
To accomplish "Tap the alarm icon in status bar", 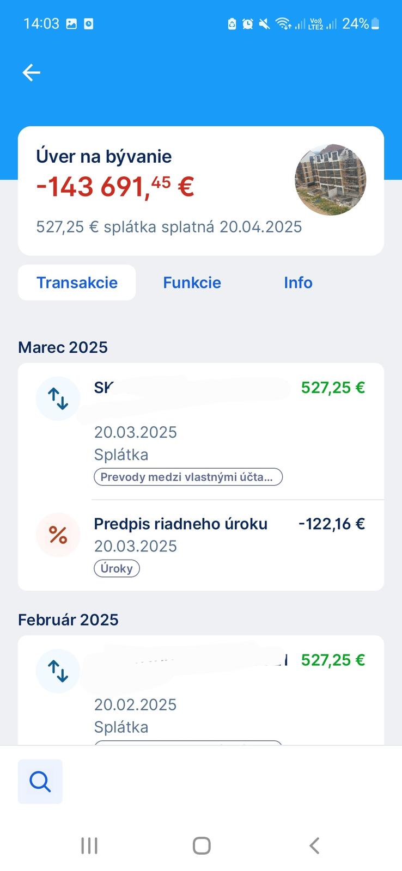I will pos(248,24).
